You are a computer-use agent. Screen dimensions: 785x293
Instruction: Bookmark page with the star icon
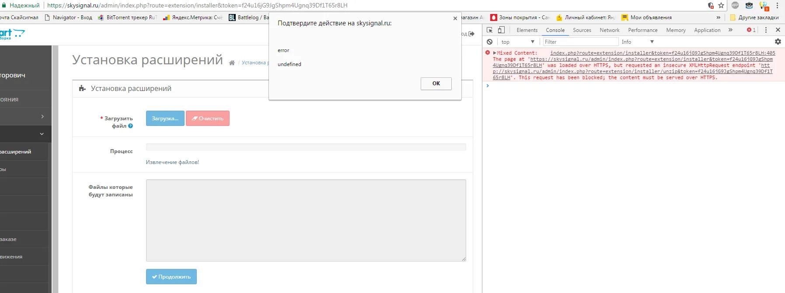click(x=721, y=5)
